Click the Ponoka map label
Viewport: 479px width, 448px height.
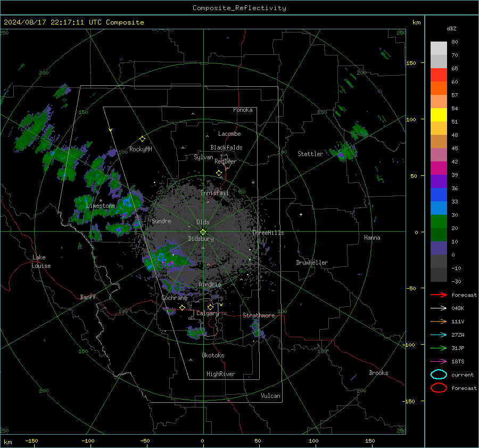243,110
